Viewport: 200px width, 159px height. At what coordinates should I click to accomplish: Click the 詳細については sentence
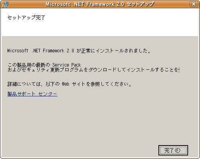pyautogui.click(x=69, y=84)
